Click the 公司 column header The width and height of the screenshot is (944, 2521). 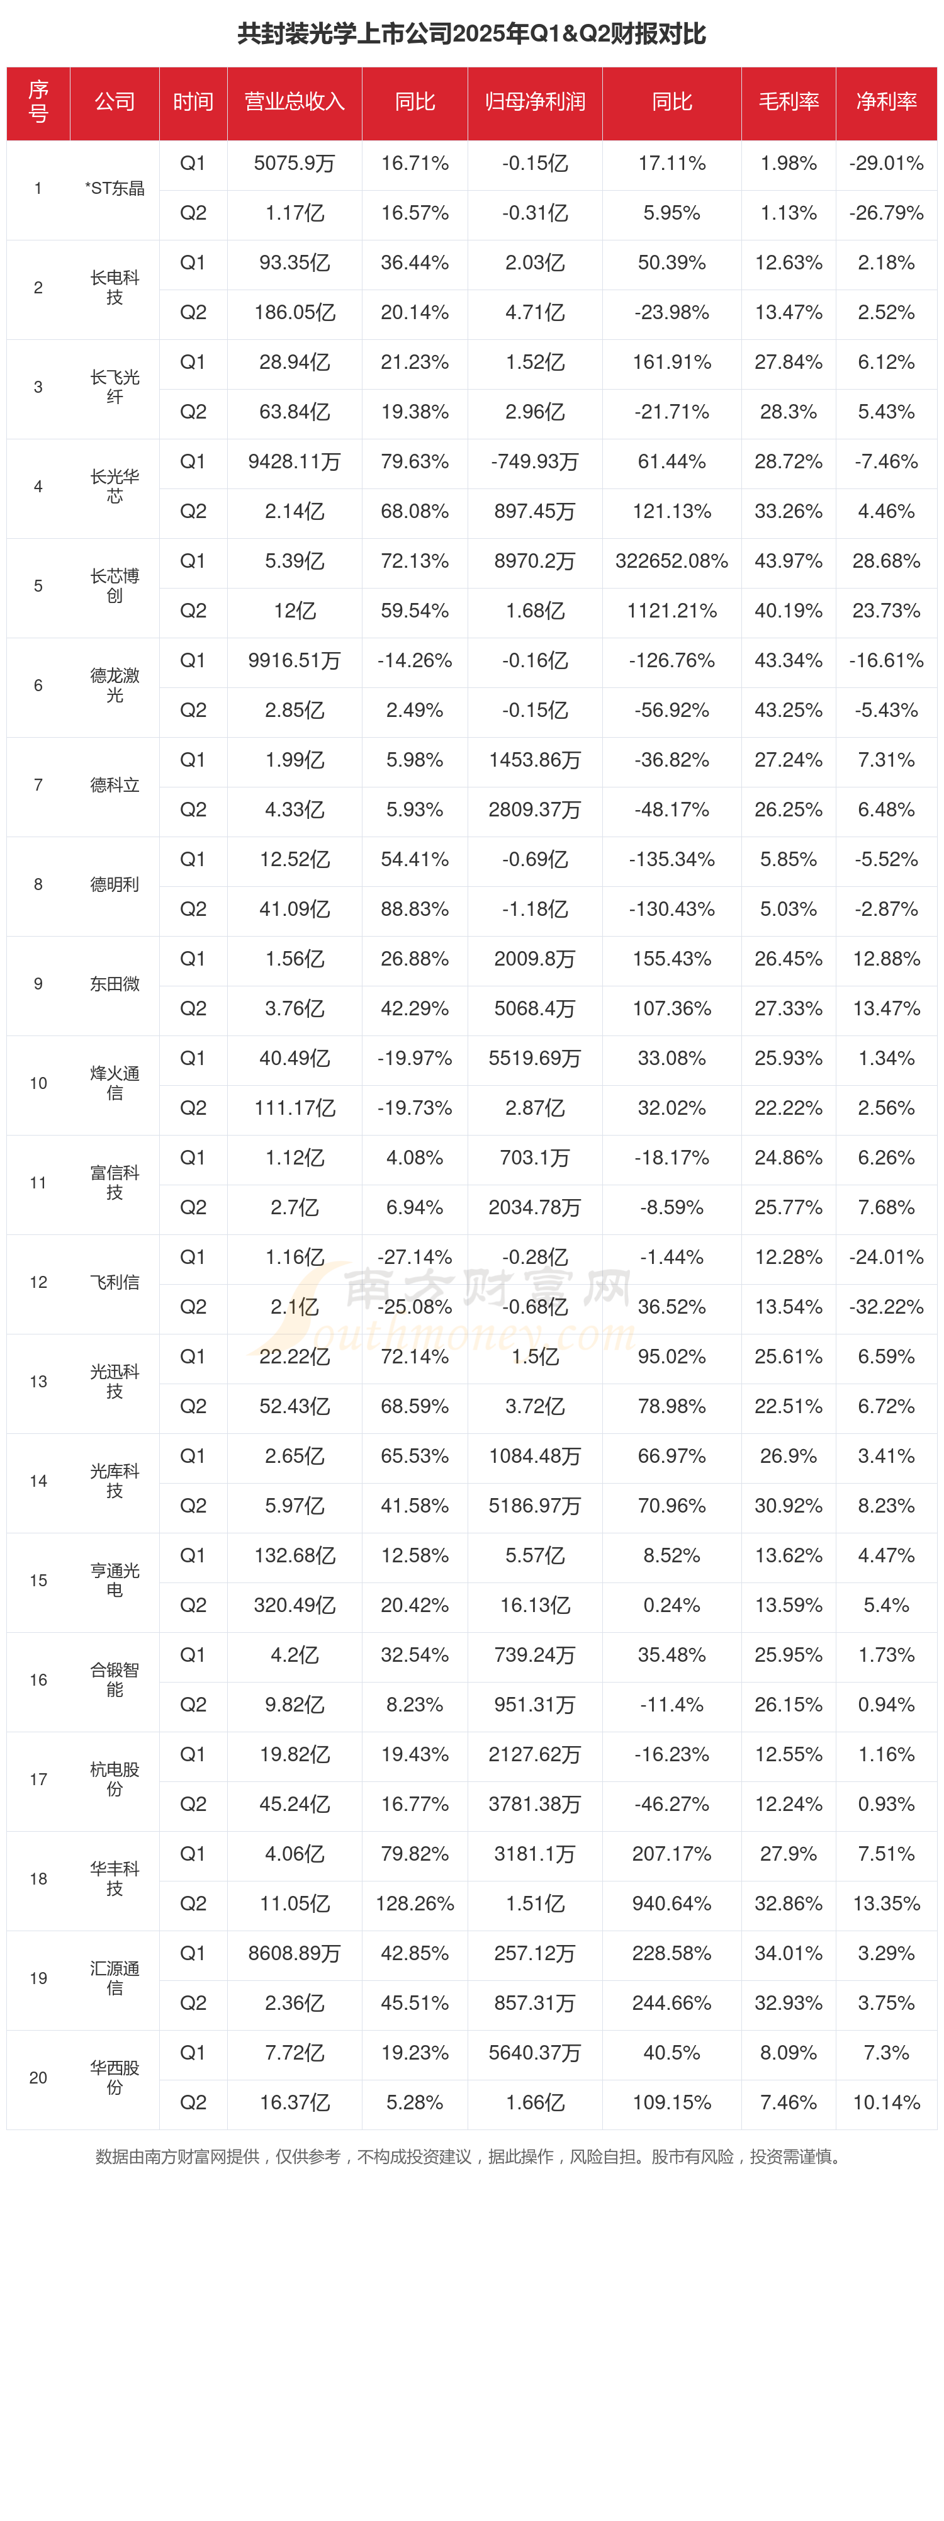point(115,102)
